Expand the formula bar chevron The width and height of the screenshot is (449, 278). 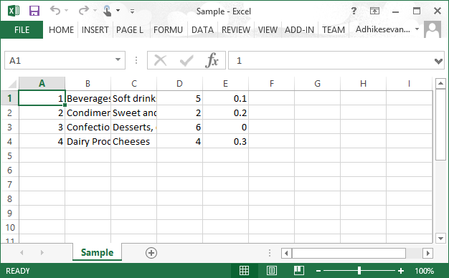click(x=438, y=61)
